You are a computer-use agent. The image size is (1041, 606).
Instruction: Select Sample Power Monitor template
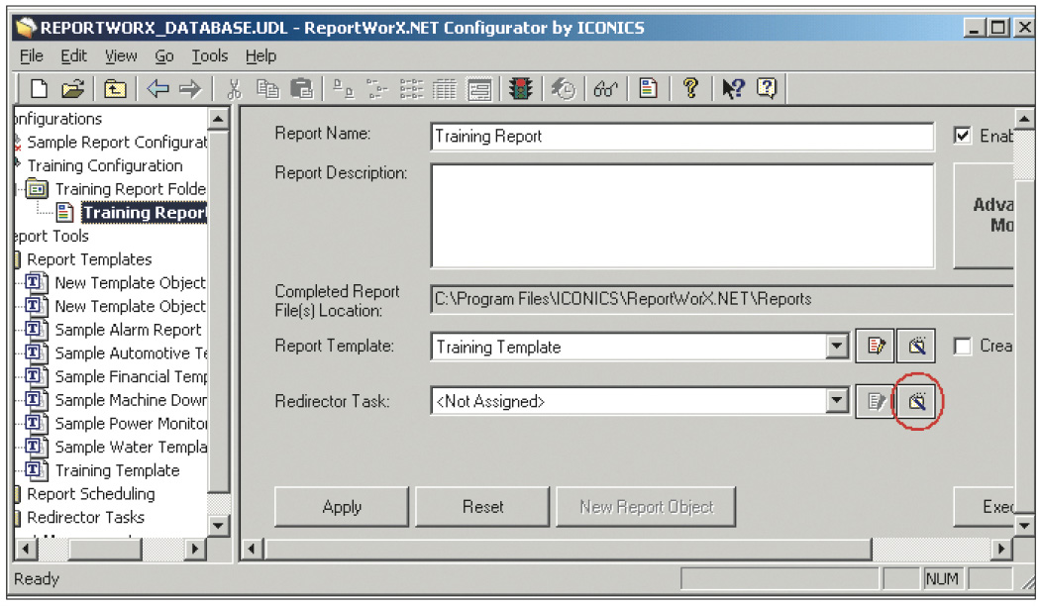point(132,424)
